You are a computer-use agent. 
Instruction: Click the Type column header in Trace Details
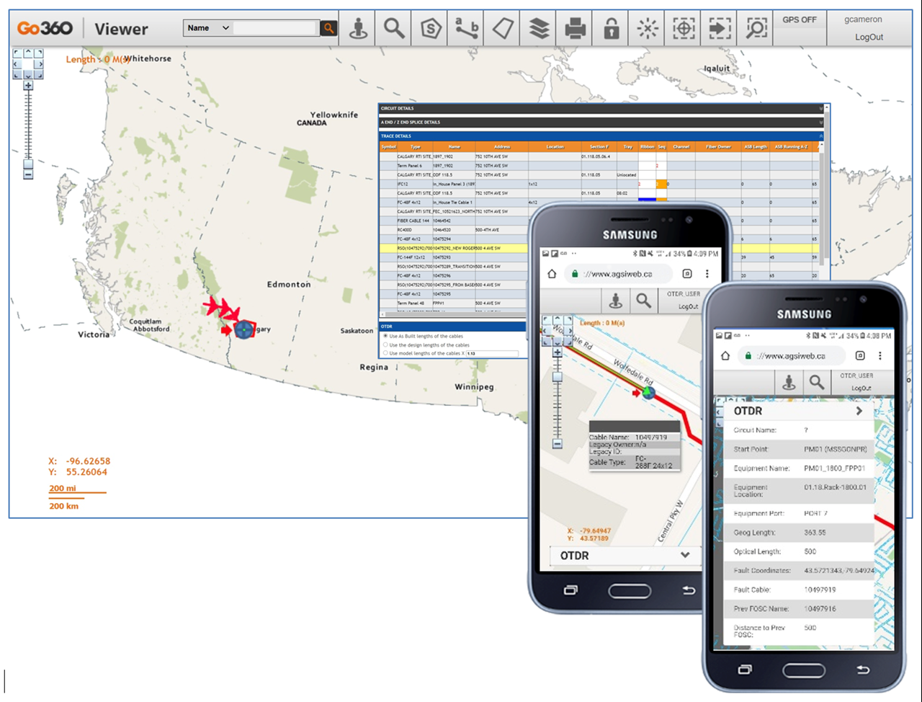click(416, 147)
